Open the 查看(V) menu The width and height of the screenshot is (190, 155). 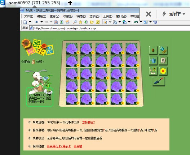(55, 16)
